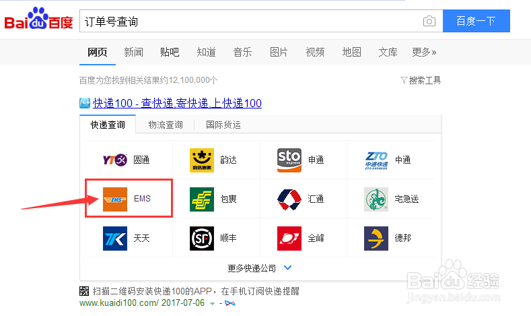The width and height of the screenshot is (531, 316).
Task: Click the red 全峰 courier logo
Action: coord(289,239)
